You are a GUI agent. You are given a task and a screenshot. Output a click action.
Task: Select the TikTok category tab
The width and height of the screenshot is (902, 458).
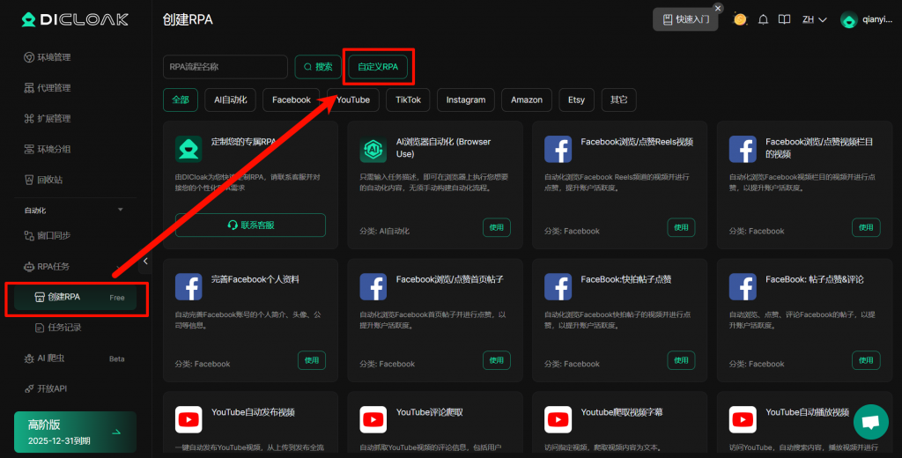point(408,100)
